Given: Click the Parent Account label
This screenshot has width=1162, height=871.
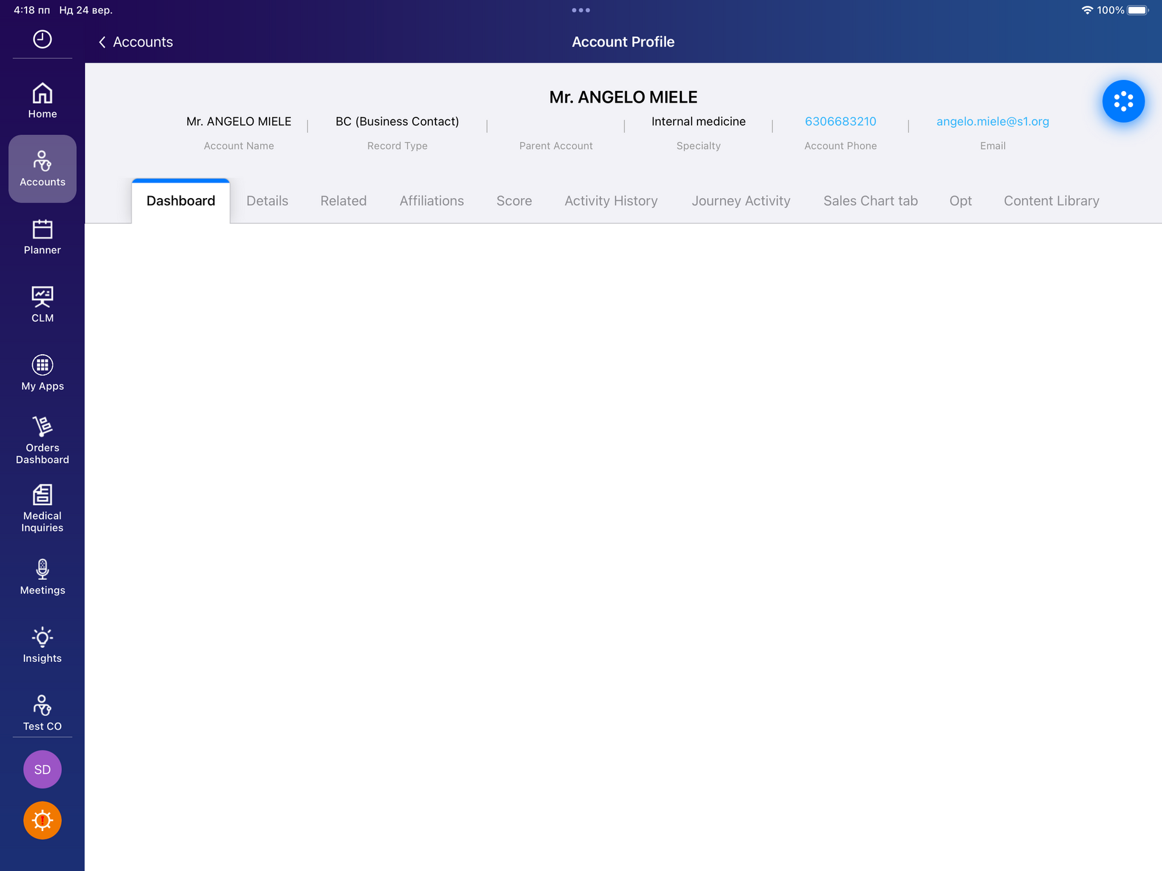Looking at the screenshot, I should click(x=556, y=146).
